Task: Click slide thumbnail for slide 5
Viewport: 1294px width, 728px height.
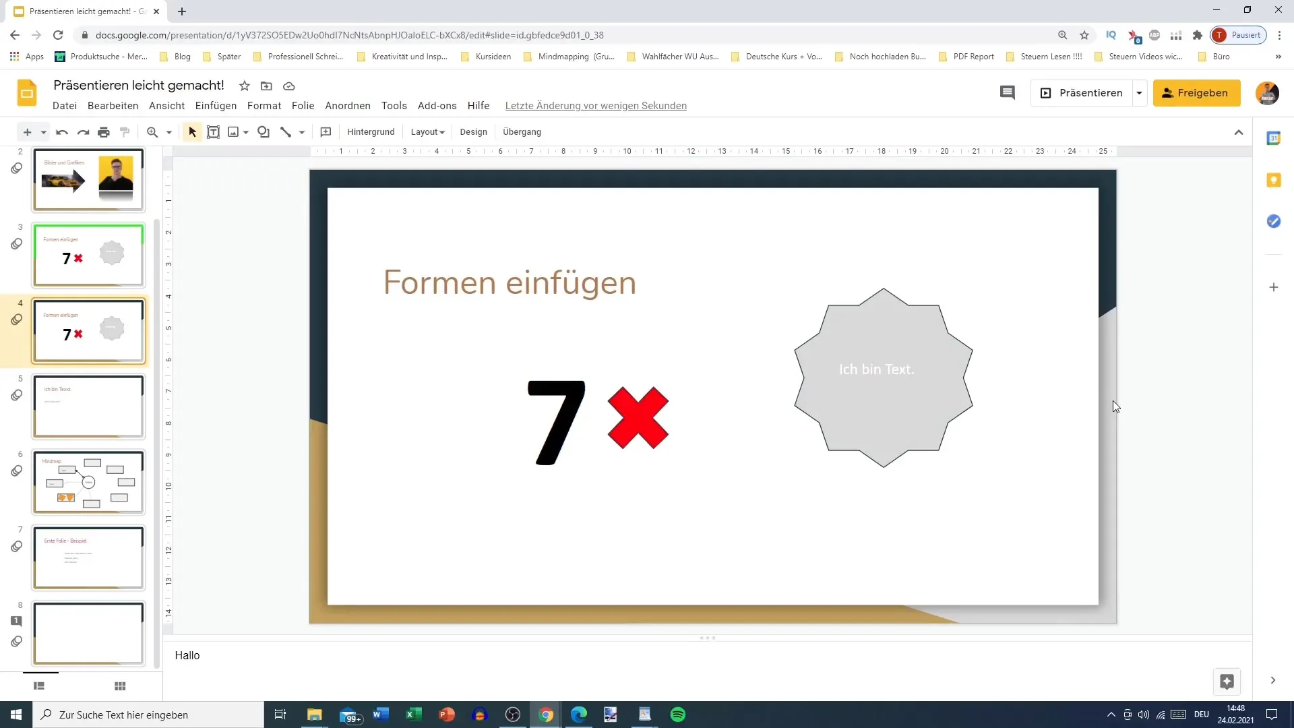Action: (88, 406)
